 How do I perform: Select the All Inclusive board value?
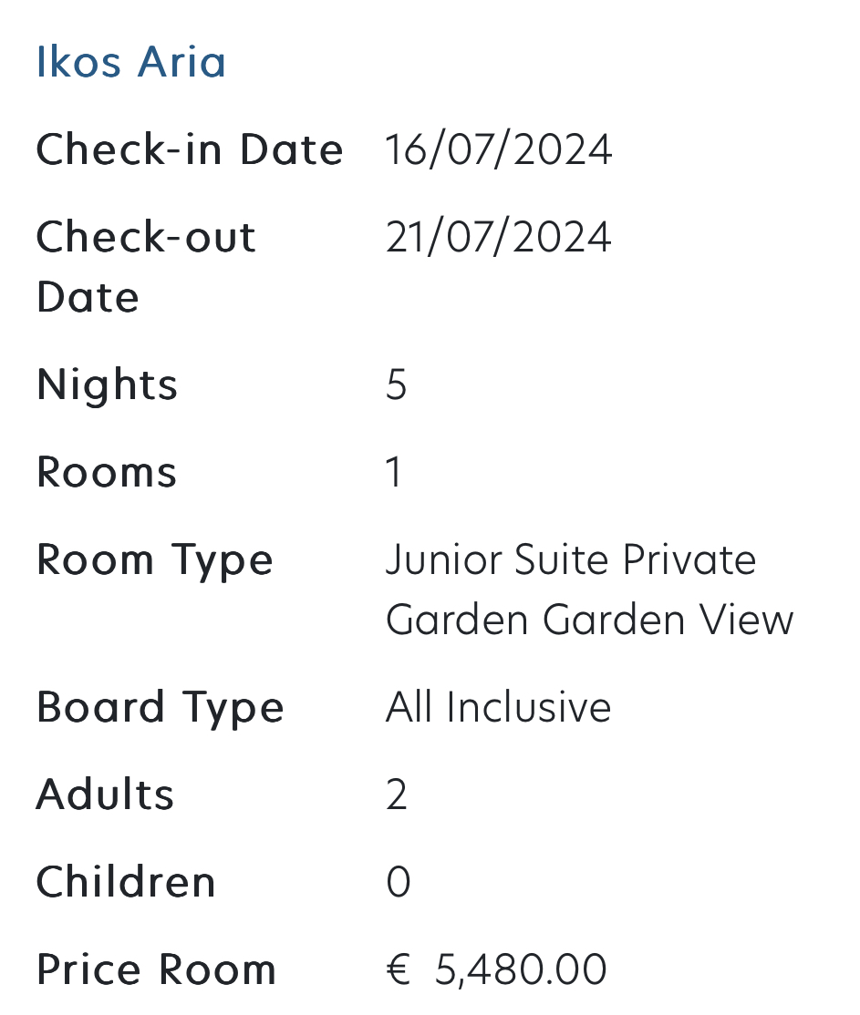click(x=498, y=707)
